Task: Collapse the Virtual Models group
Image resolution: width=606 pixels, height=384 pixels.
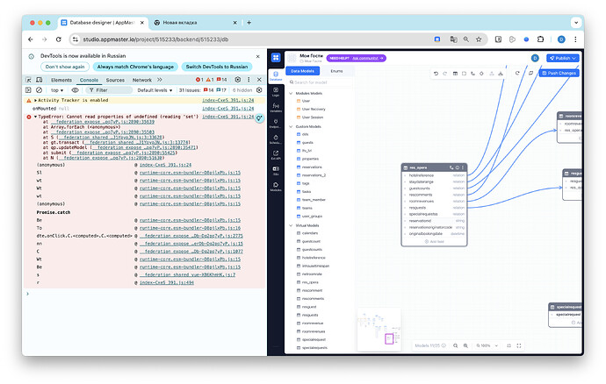Action: 291,225
